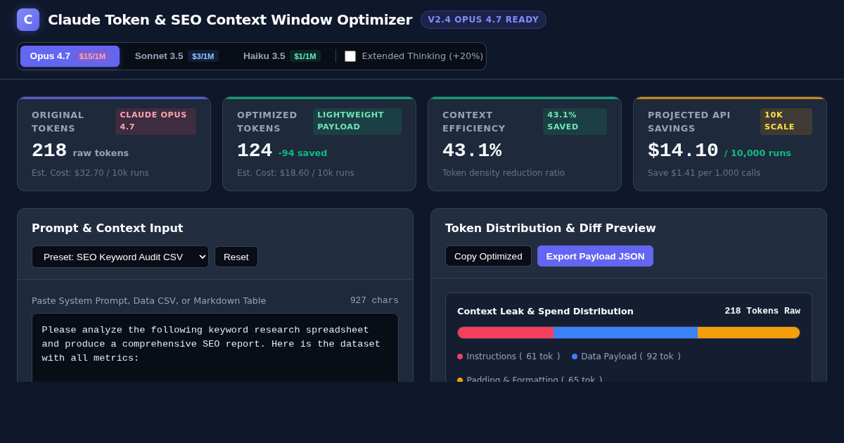The width and height of the screenshot is (844, 443).
Task: Click the Data Payload 92 tok legend
Action: click(626, 357)
